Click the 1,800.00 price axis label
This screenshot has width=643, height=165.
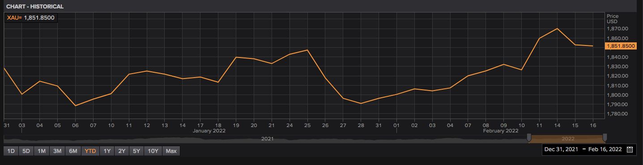(618, 95)
